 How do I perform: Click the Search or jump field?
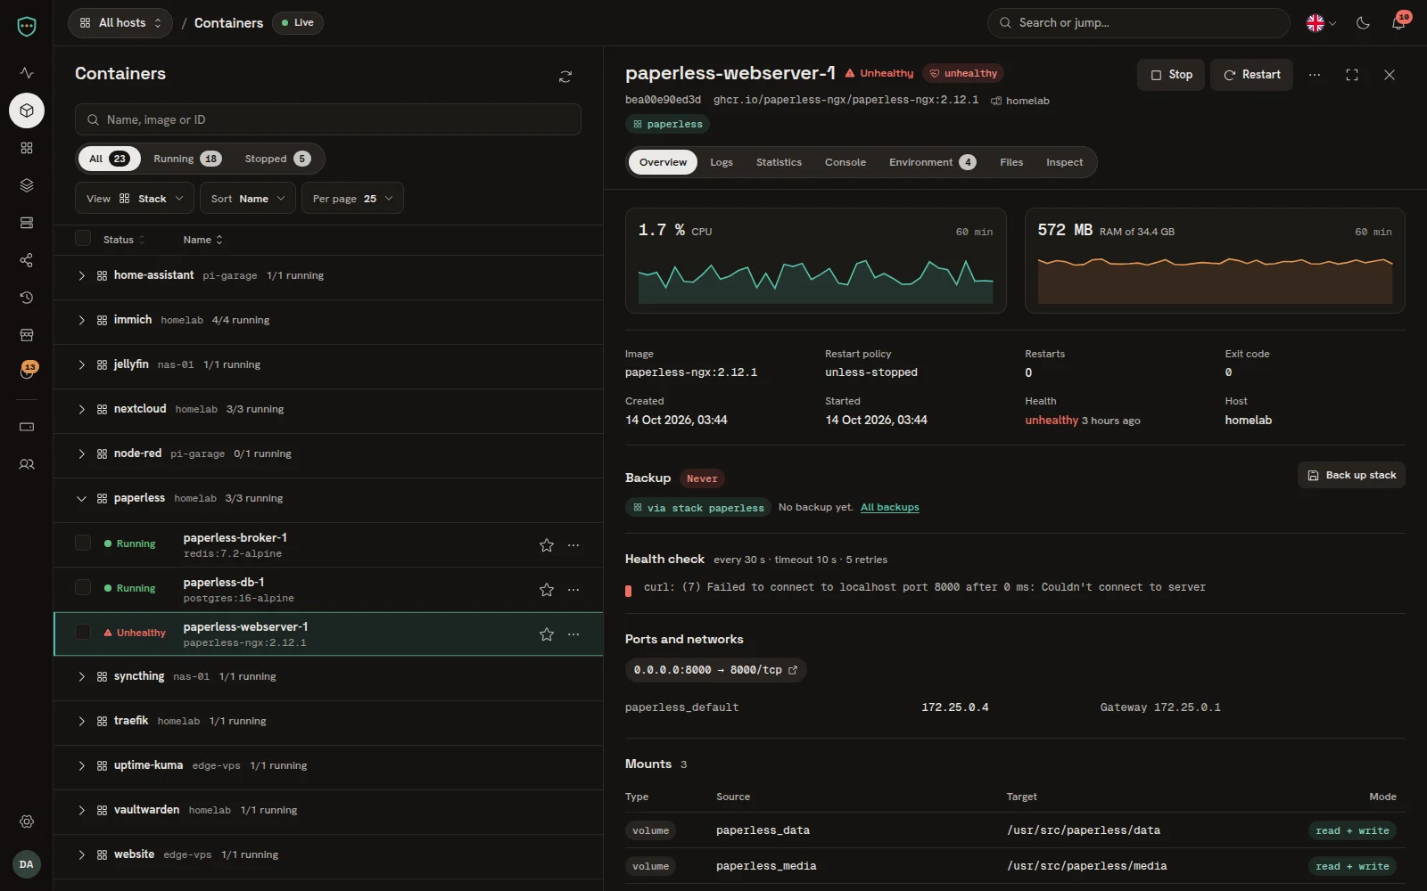(1138, 23)
